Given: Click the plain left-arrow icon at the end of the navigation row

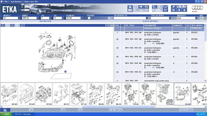Looking at the screenshot, I should tap(184, 10).
